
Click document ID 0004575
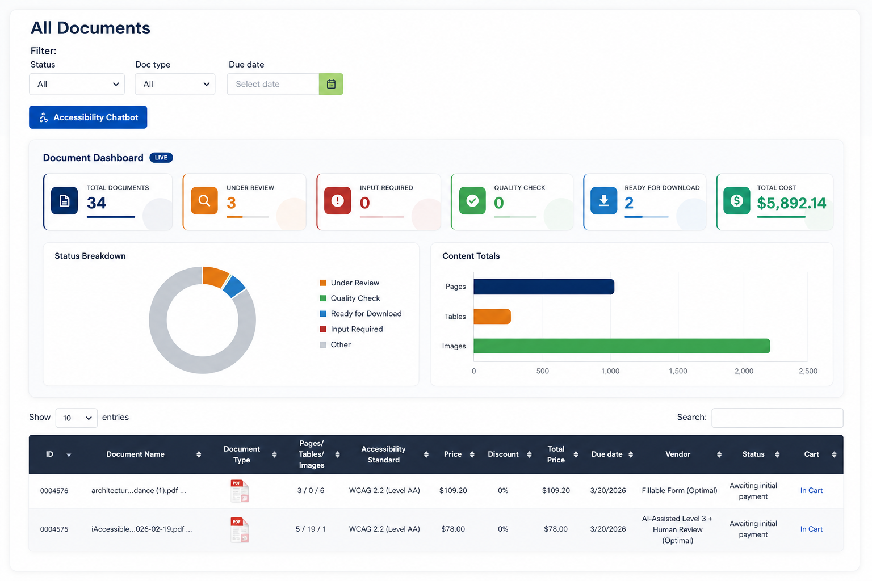coord(54,529)
